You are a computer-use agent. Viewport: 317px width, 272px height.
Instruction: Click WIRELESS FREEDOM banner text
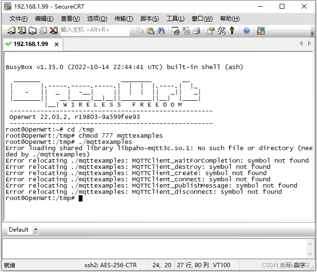(x=123, y=105)
